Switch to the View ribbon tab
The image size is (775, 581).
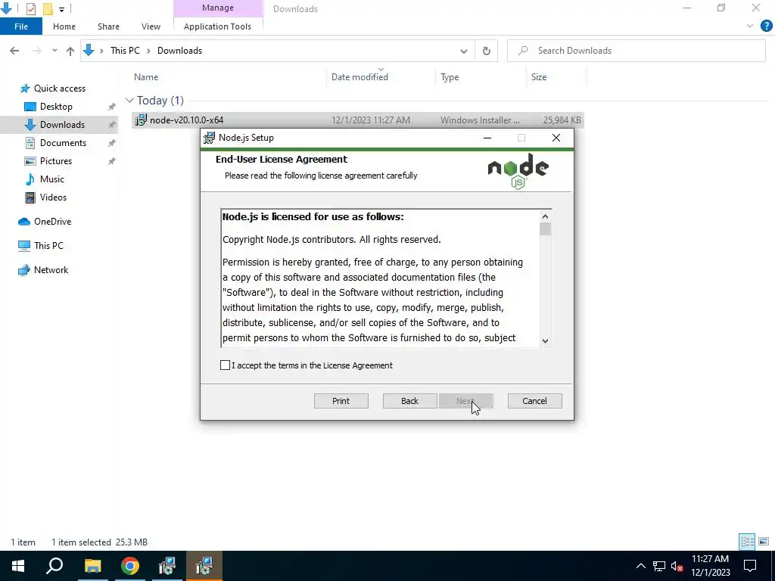pyautogui.click(x=151, y=26)
